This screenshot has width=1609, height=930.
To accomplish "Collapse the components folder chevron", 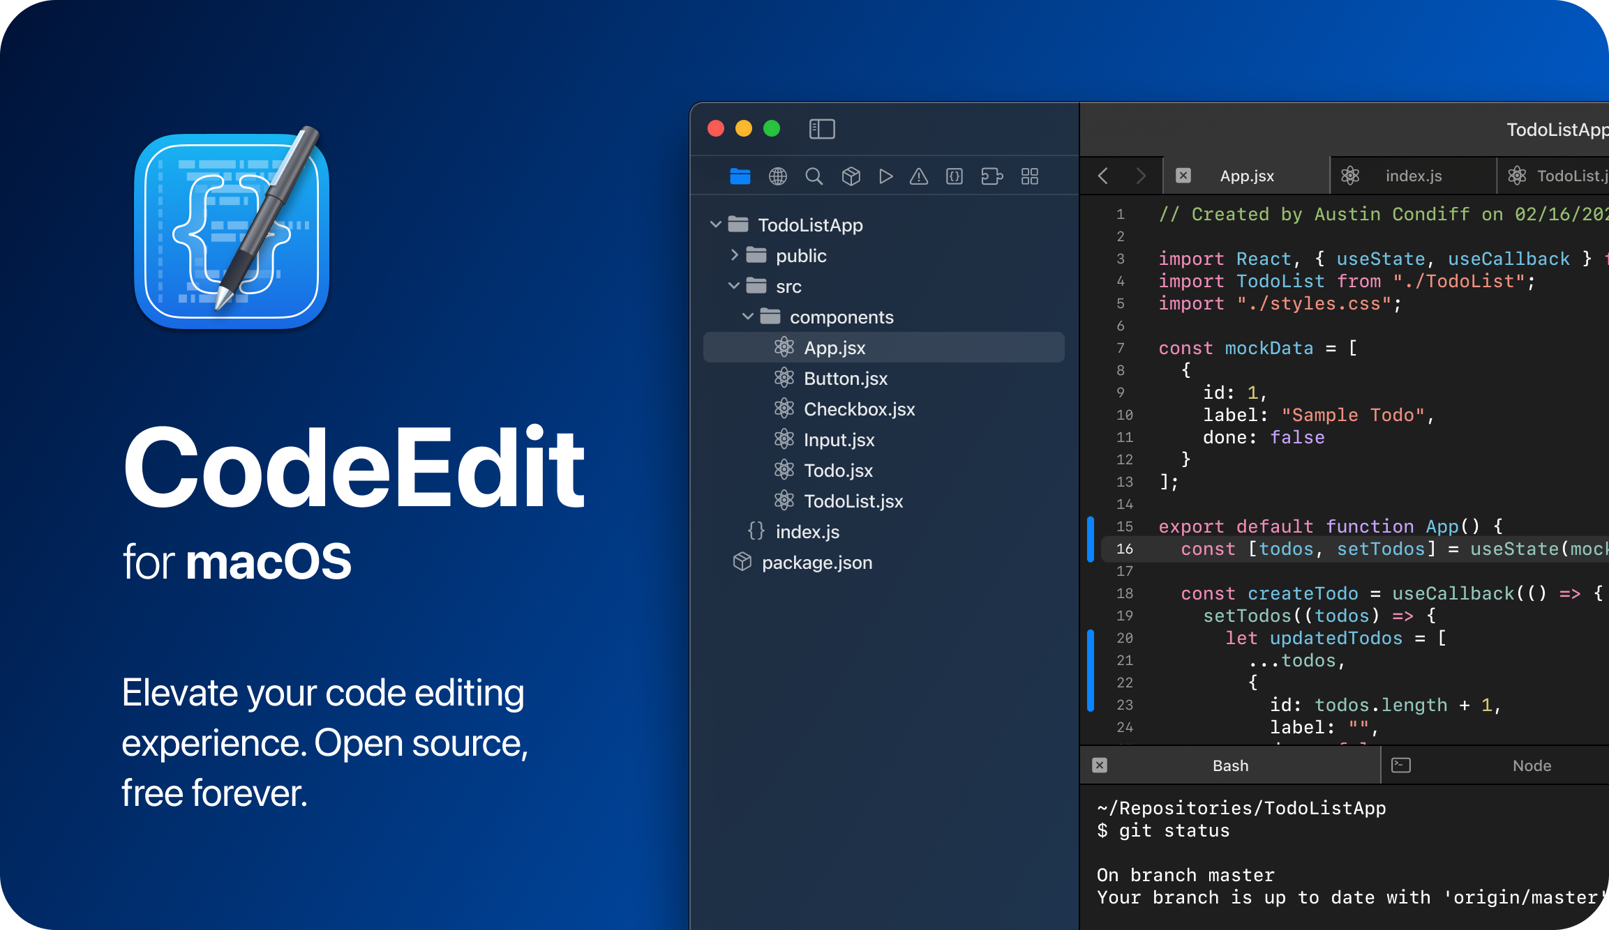I will coord(748,317).
